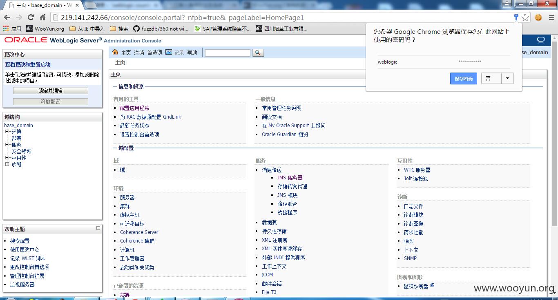Click the console search magnifier button
This screenshot has width=558, height=300.
click(258, 53)
